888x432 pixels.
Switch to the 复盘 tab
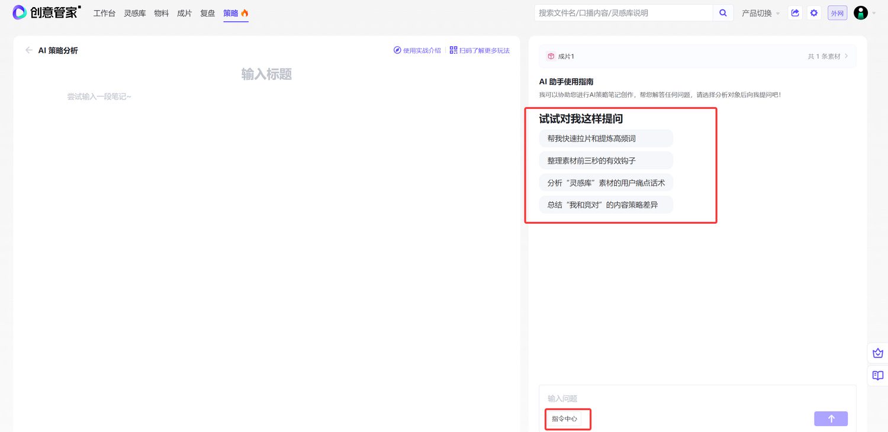[208, 13]
